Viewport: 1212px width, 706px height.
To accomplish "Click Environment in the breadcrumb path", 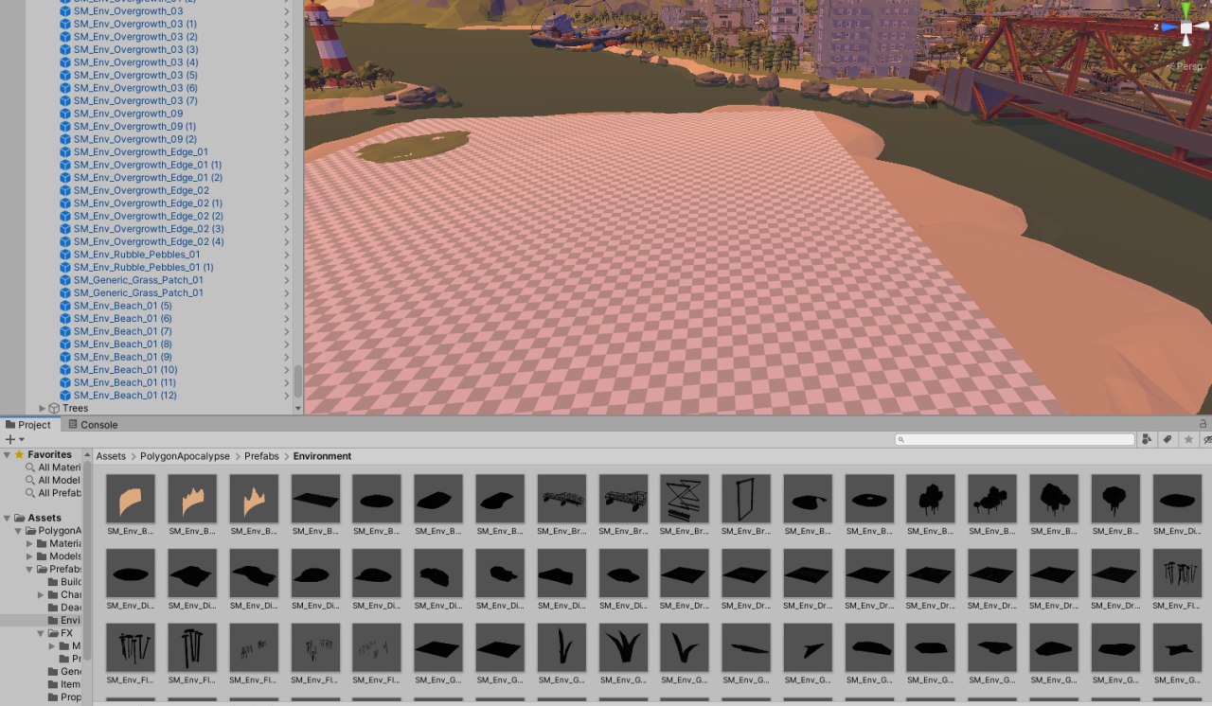I will click(322, 456).
